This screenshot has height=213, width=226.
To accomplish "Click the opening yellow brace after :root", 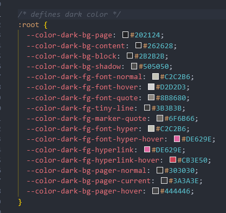I will pyautogui.click(x=46, y=25).
